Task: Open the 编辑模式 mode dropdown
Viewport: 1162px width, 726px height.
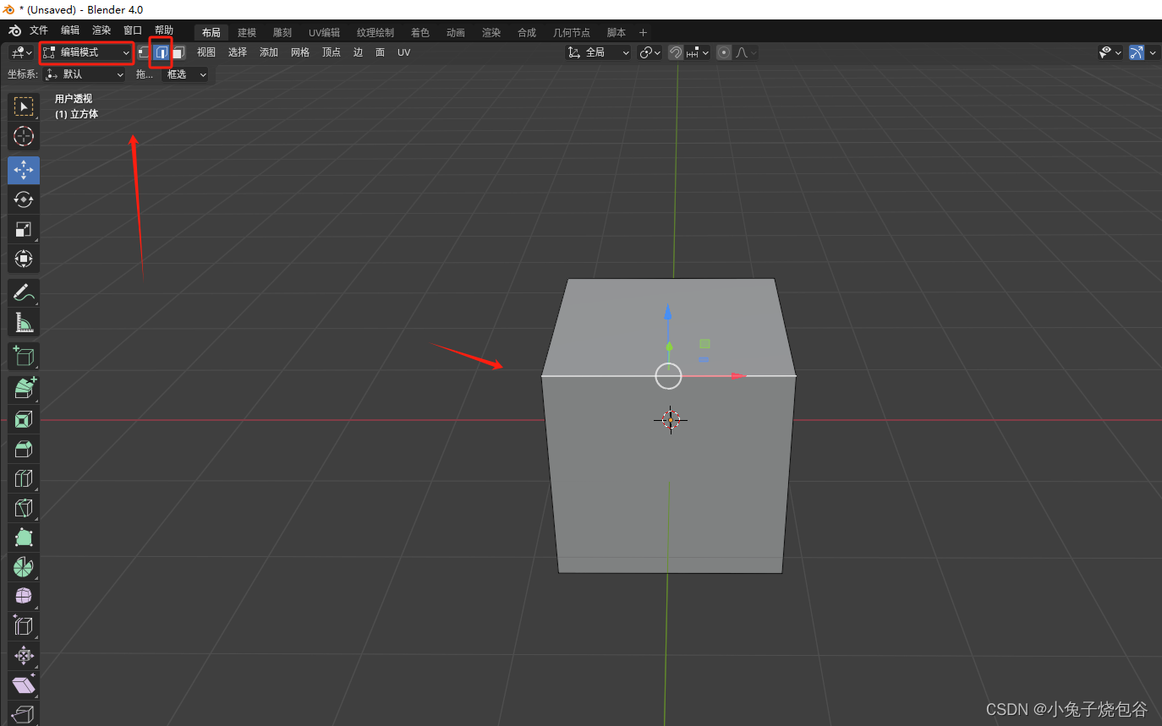Action: pos(87,52)
